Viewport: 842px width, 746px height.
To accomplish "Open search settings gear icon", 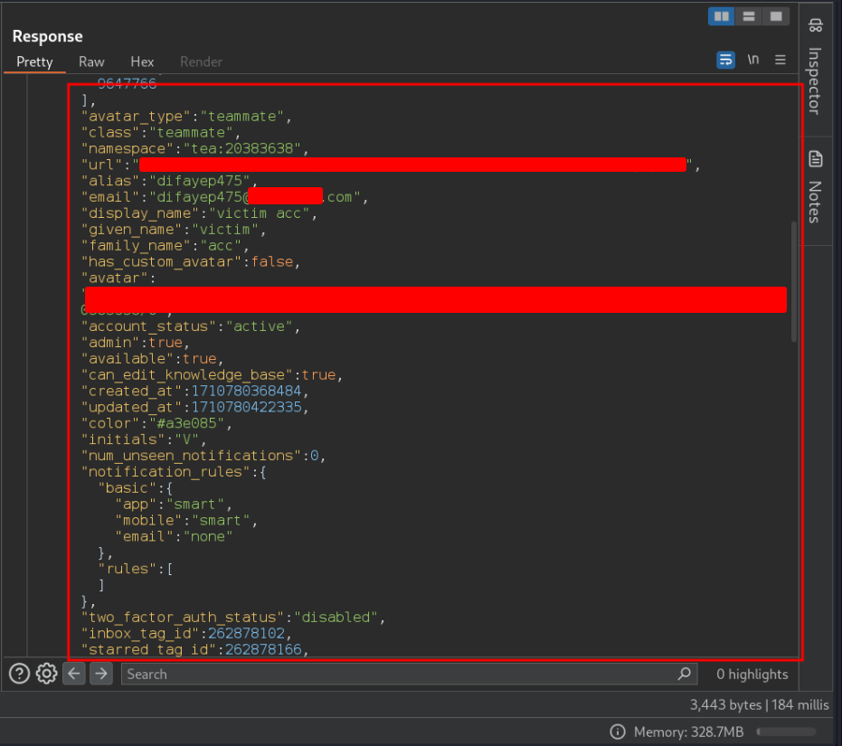I will pos(46,674).
